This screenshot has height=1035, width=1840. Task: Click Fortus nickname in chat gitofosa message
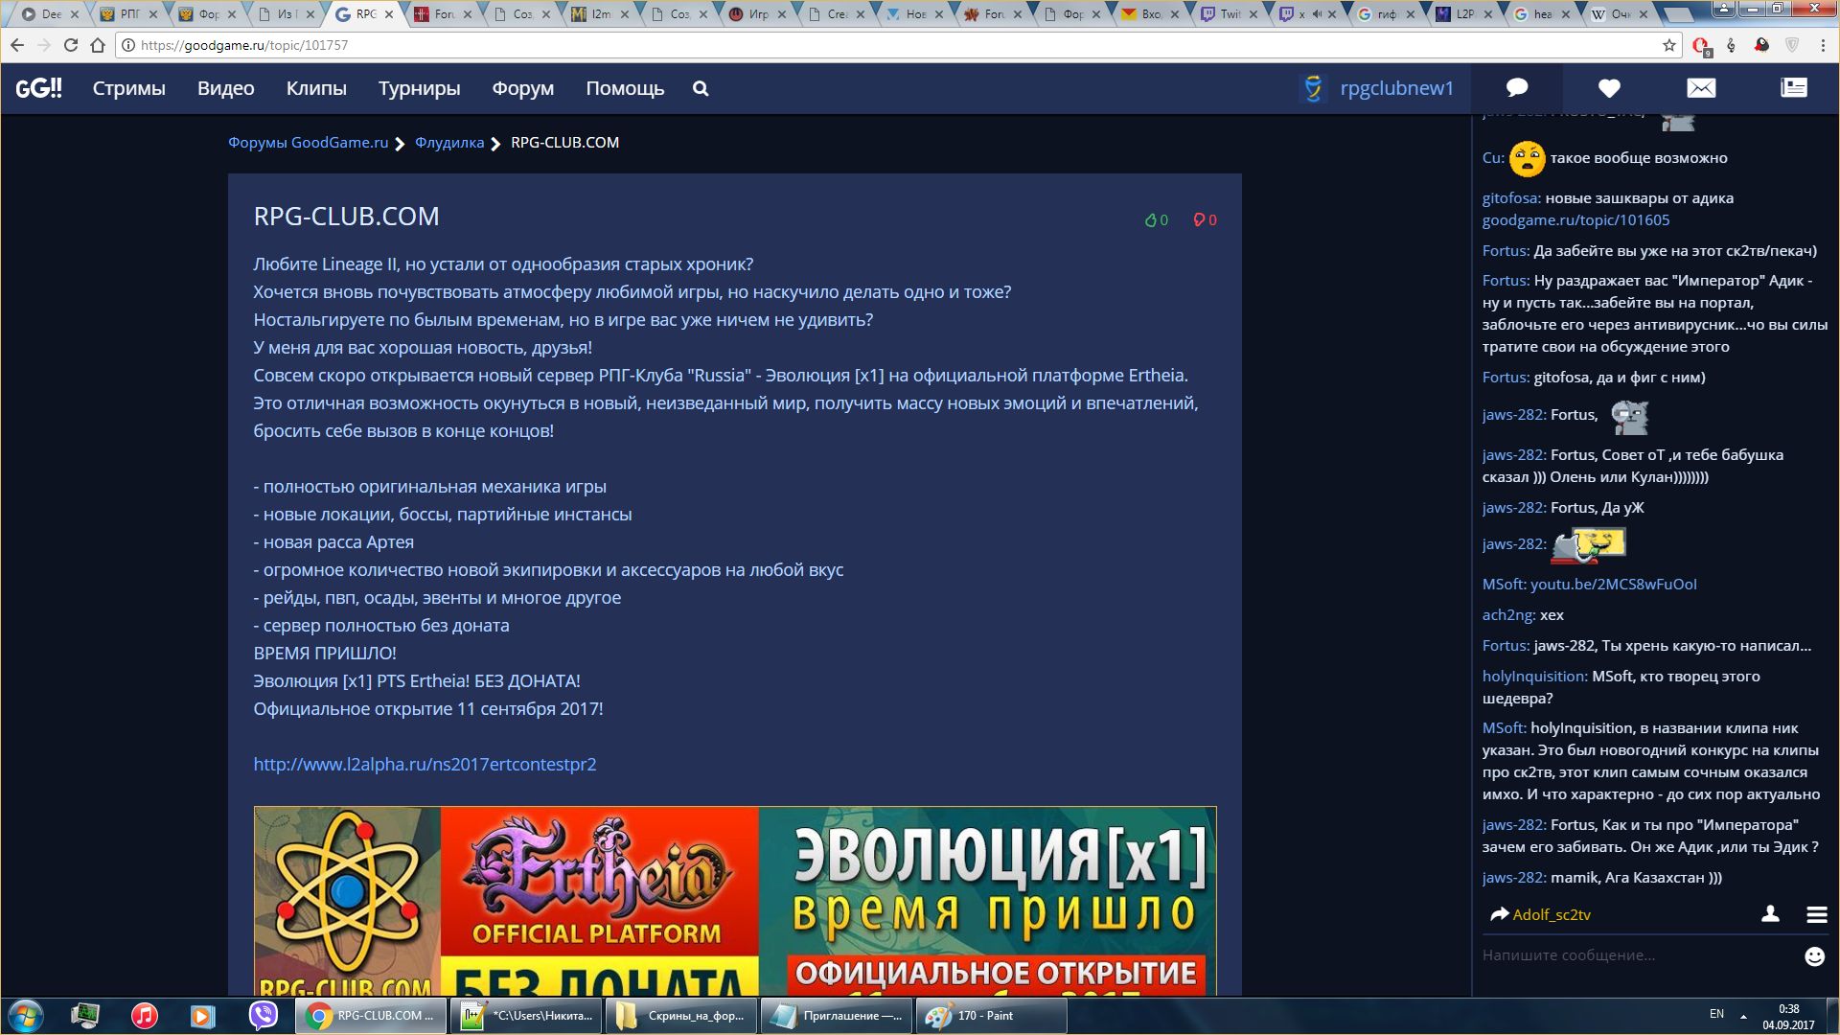tap(1506, 377)
